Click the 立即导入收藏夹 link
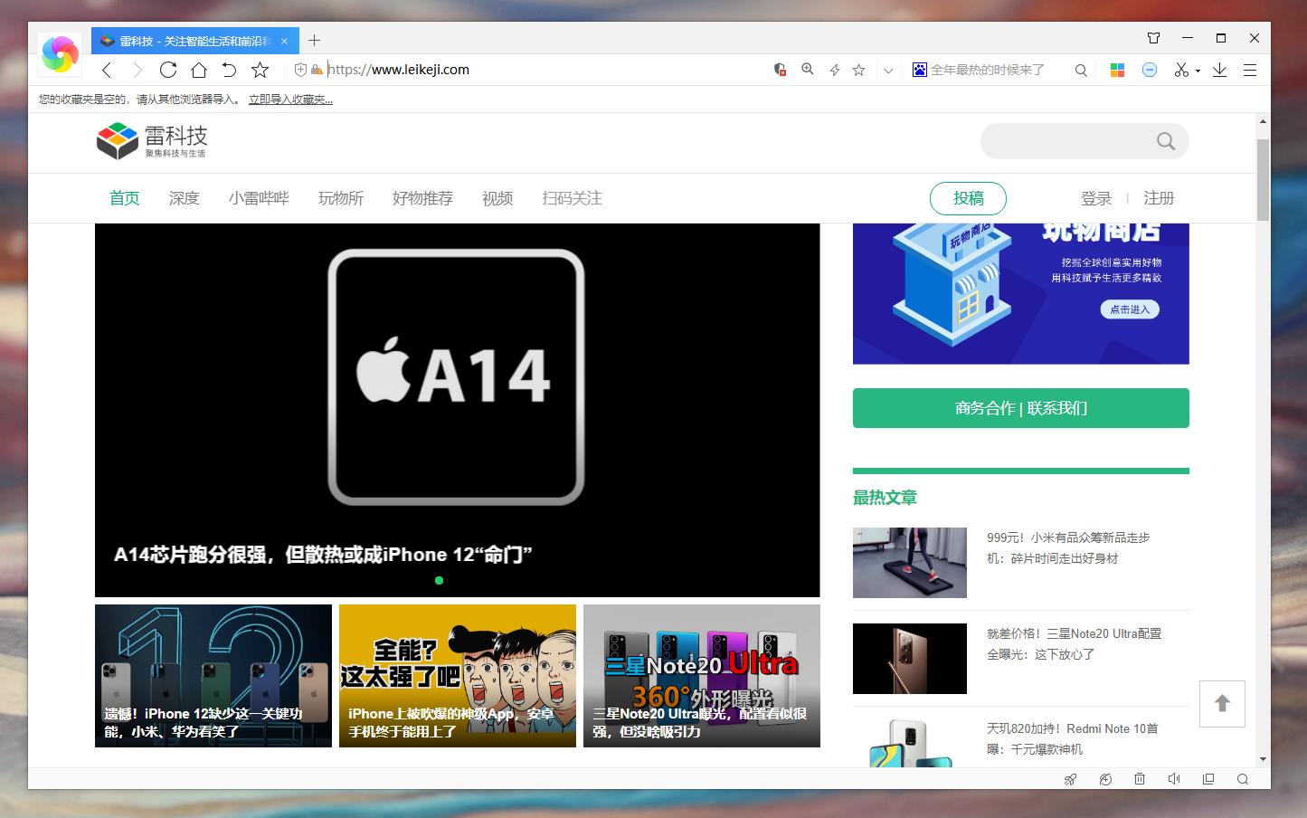Screen dimensions: 1307x818 click(x=290, y=100)
